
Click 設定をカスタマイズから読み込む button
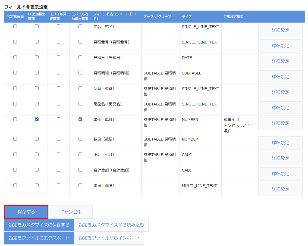pos(111,225)
